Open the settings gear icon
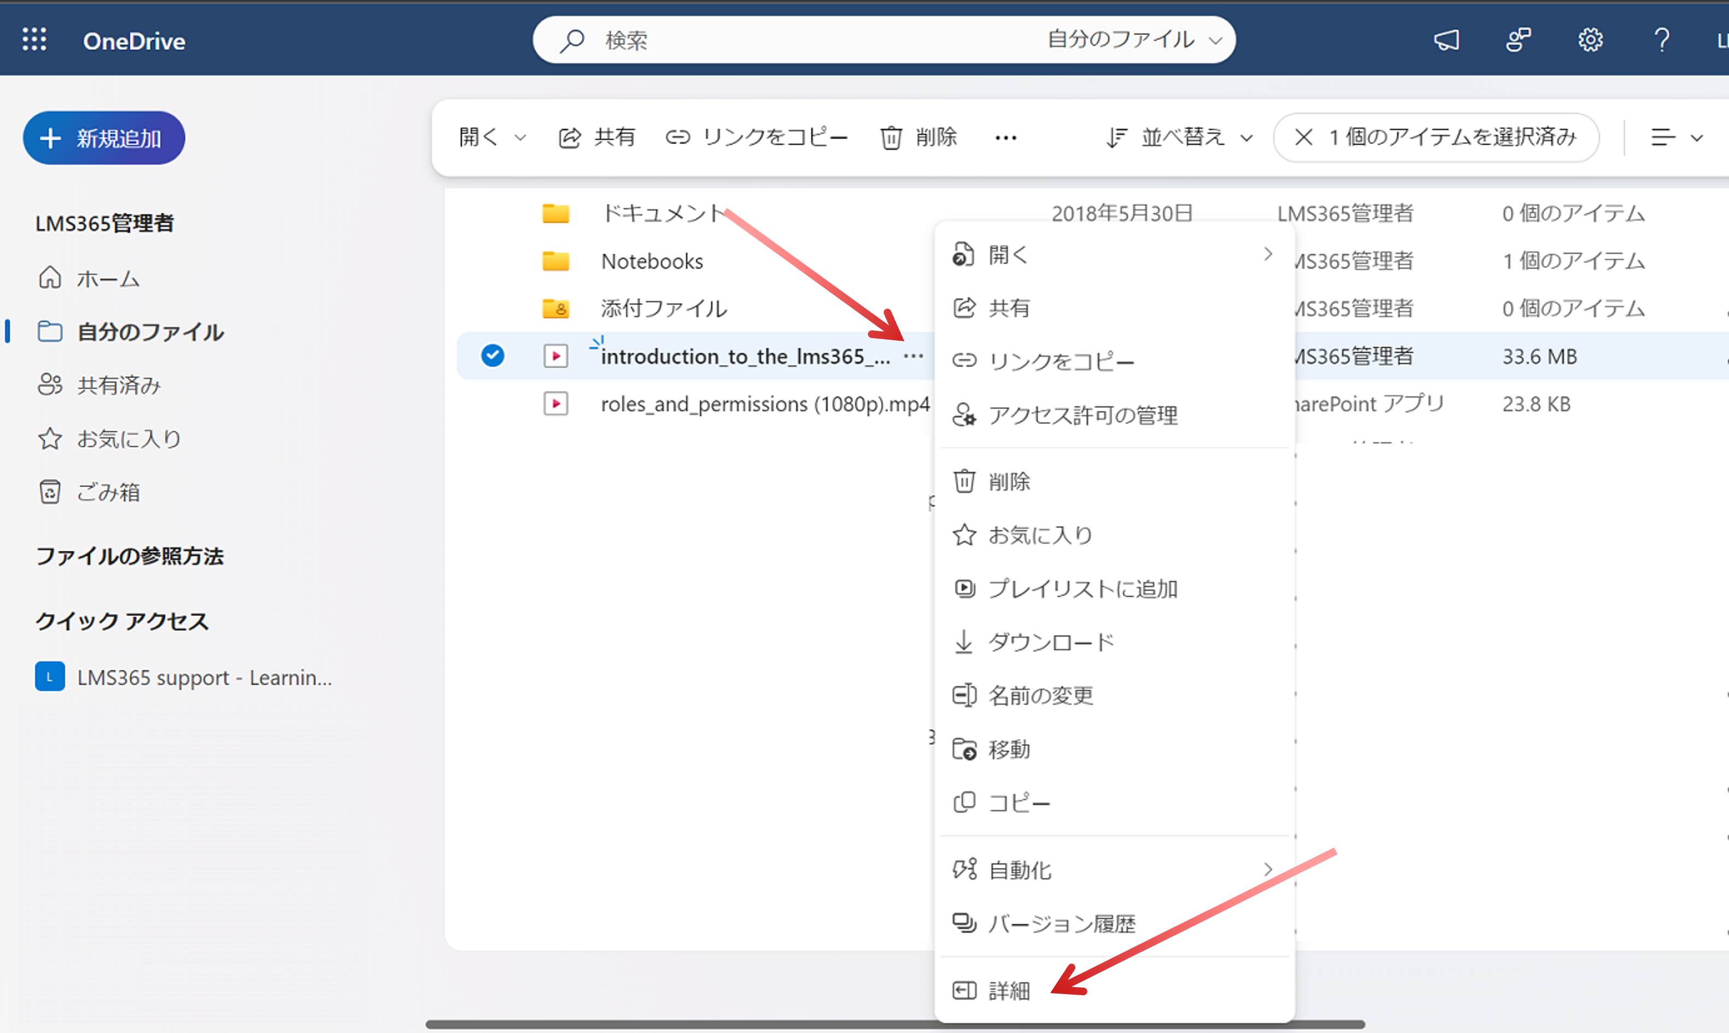 pyautogui.click(x=1591, y=40)
